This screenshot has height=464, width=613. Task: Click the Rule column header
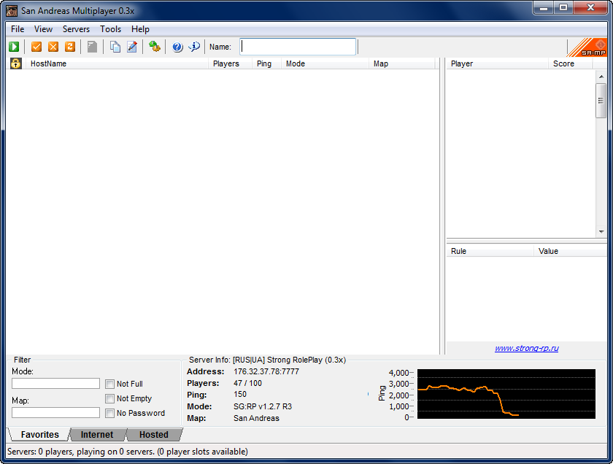tap(490, 251)
